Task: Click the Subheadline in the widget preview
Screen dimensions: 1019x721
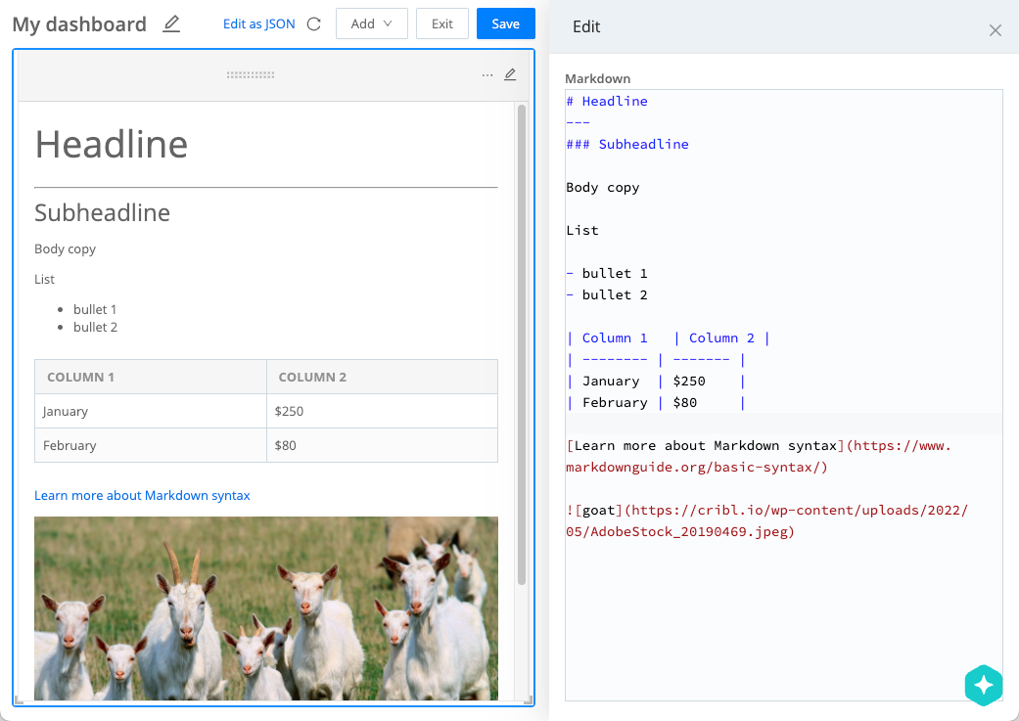Action: [x=102, y=212]
